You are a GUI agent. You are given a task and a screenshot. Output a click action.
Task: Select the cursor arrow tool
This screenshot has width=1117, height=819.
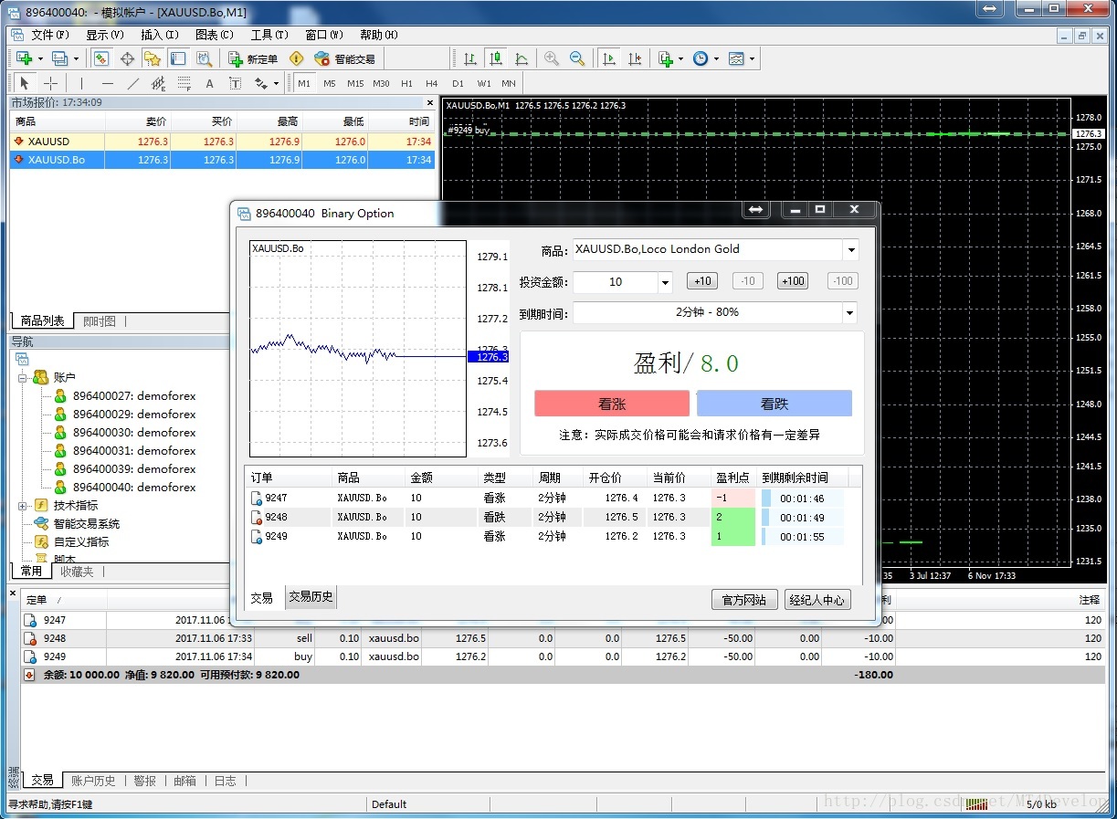[25, 83]
